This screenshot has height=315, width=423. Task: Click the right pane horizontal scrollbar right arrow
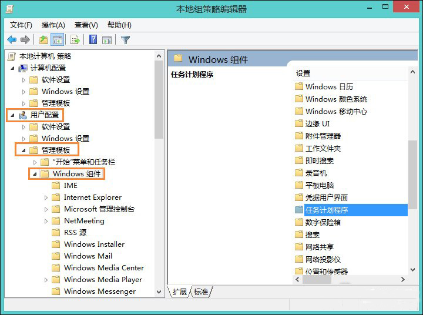(x=403, y=280)
